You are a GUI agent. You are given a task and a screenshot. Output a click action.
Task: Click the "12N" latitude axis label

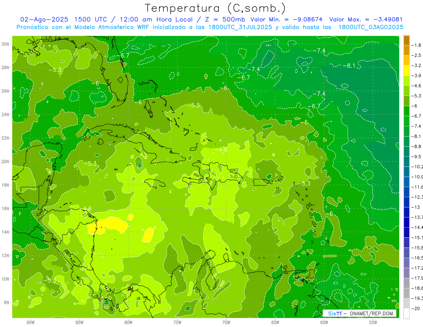5,255
